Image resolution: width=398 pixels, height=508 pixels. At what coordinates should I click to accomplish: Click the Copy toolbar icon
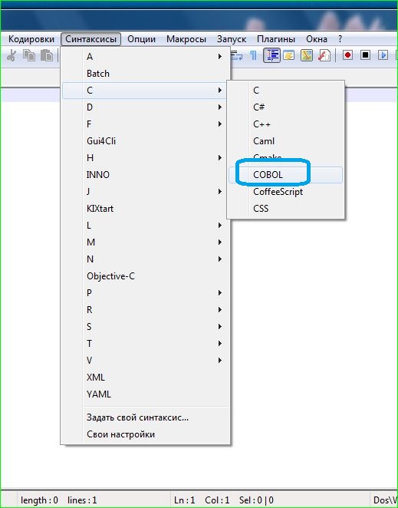(x=29, y=56)
